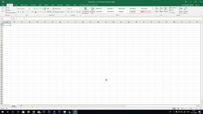
Task: Click the red Font Color button
Action: click(x=36, y=12)
